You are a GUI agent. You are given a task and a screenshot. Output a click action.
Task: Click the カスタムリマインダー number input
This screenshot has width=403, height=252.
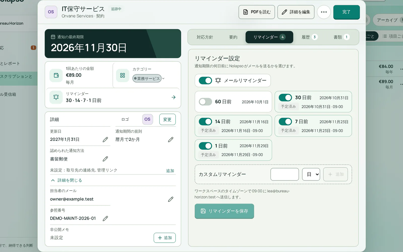pyautogui.click(x=285, y=174)
